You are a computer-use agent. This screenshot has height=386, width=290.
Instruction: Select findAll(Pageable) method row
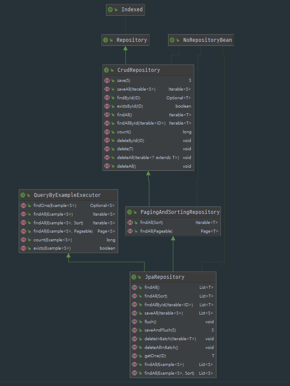pyautogui.click(x=173, y=231)
